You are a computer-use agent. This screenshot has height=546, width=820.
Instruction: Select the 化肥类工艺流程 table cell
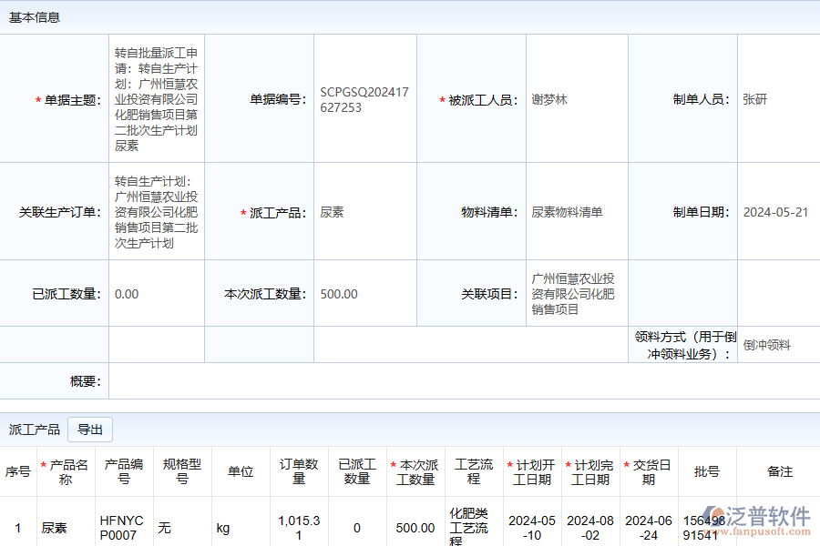pyautogui.click(x=473, y=528)
